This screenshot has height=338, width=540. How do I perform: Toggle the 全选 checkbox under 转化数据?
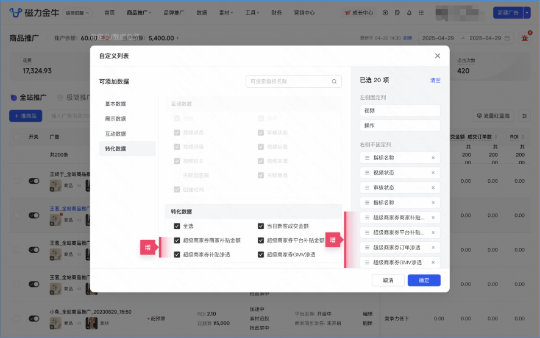[x=177, y=226]
